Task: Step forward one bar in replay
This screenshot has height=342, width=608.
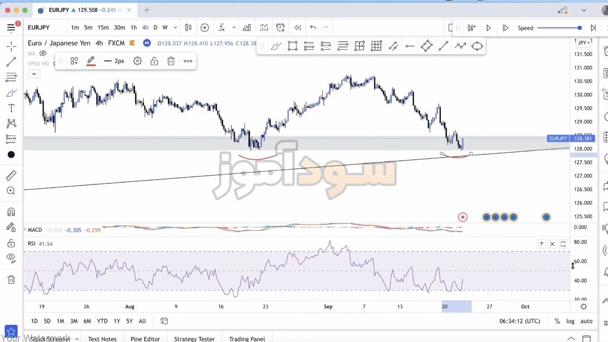Action: [x=505, y=28]
